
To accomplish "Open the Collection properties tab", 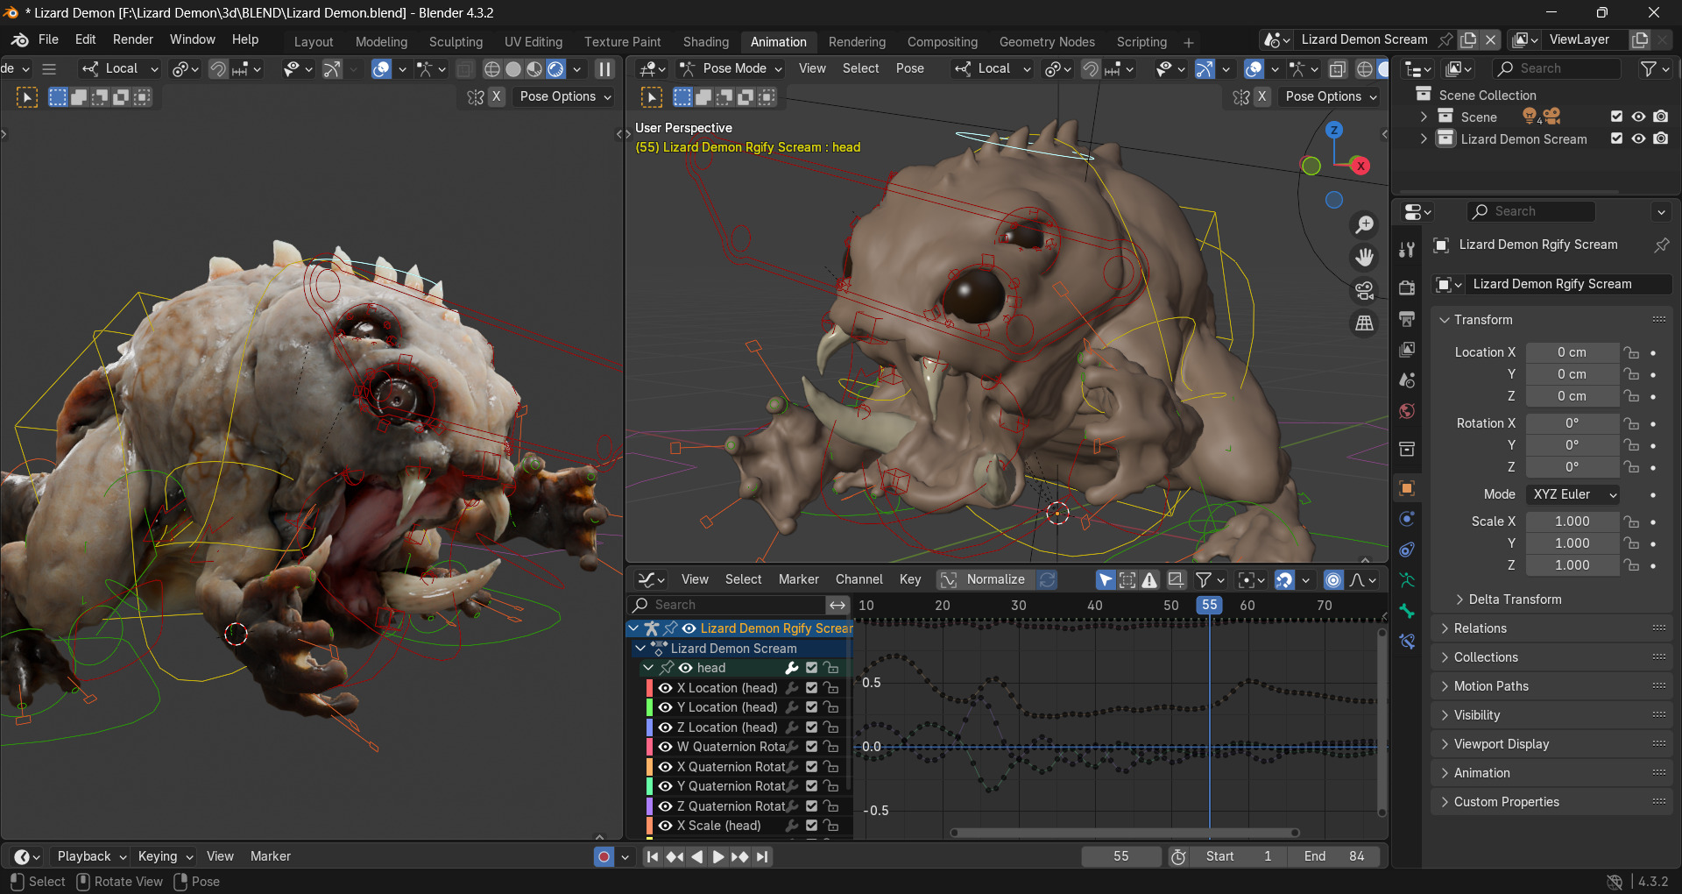I will pos(1407,450).
